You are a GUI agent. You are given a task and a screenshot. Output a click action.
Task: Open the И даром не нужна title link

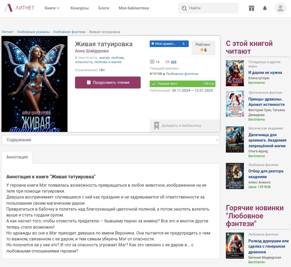(265, 73)
